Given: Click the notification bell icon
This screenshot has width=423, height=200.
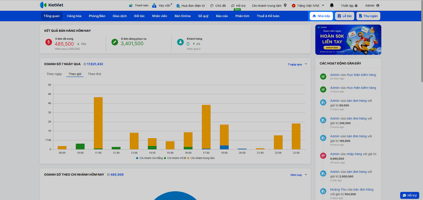Looking at the screenshot, I should click(332, 5).
